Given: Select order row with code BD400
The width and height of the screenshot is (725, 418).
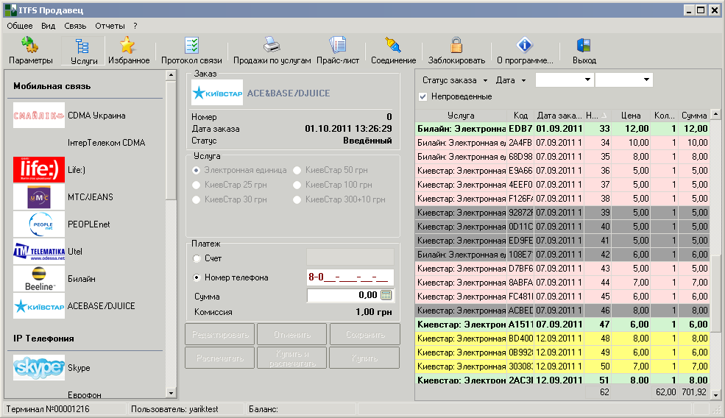Looking at the screenshot, I should coord(562,339).
